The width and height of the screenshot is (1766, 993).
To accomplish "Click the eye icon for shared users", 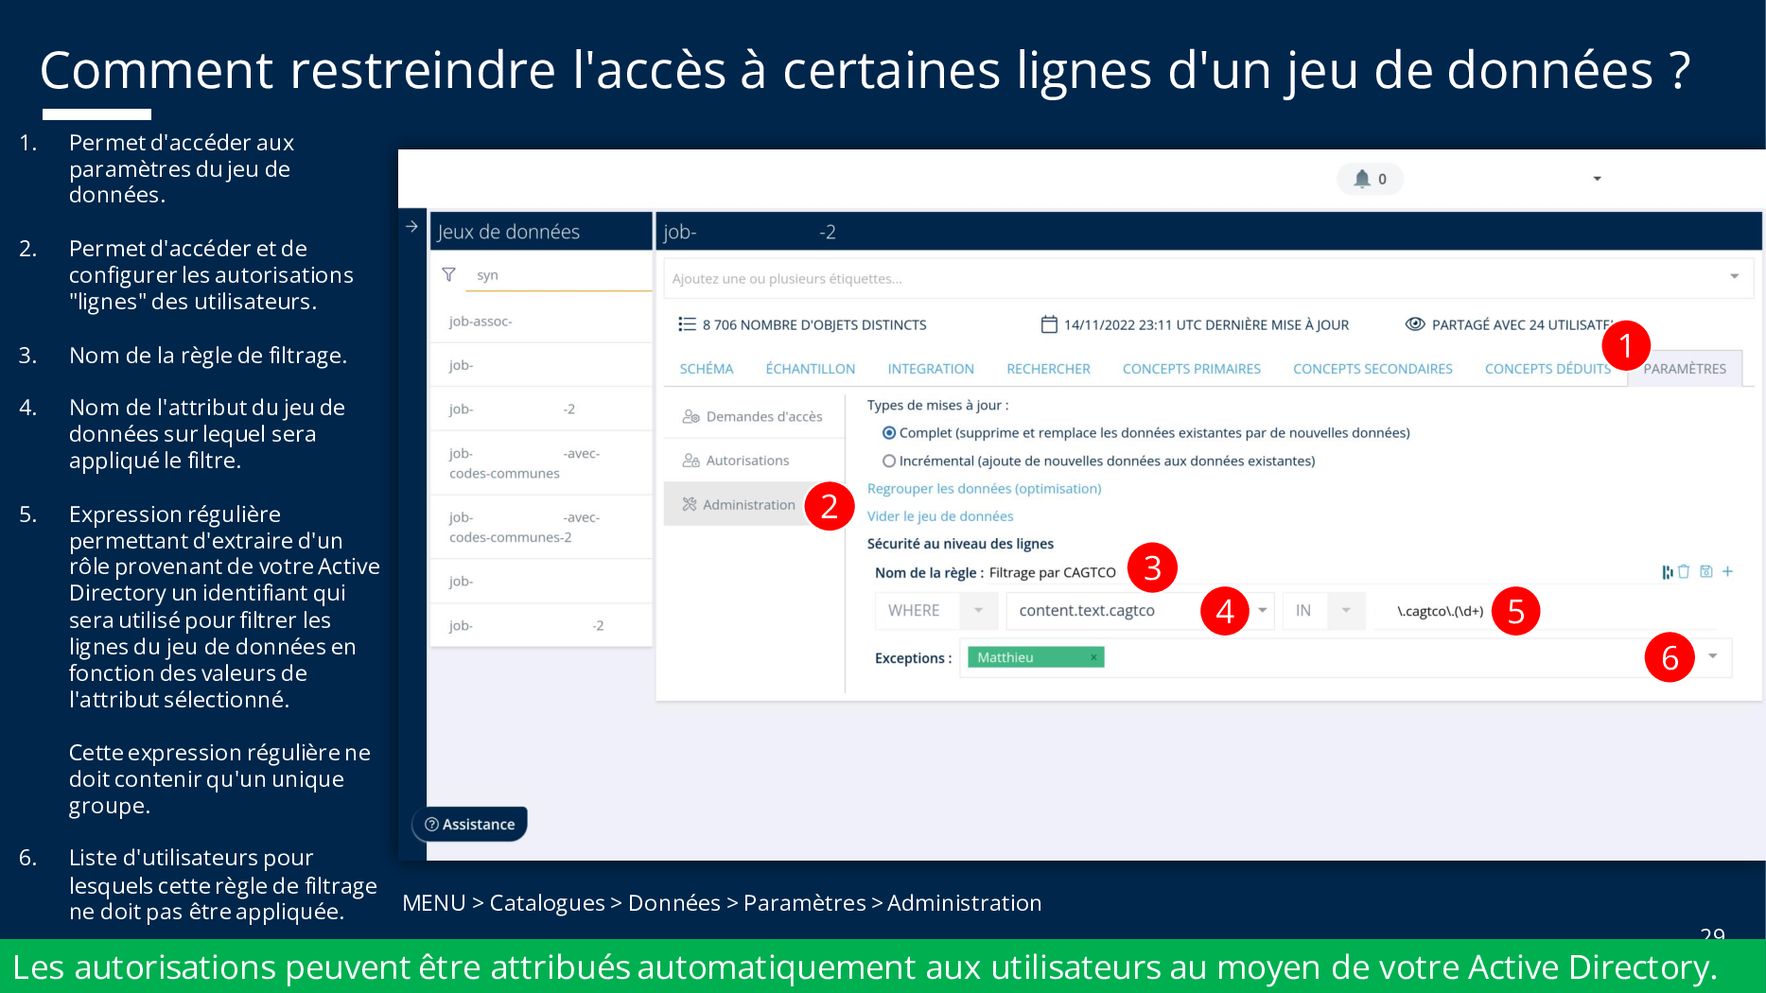I will [1414, 324].
